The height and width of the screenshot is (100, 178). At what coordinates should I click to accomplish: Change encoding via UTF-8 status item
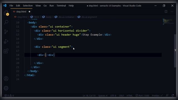pyautogui.click(x=113, y=96)
